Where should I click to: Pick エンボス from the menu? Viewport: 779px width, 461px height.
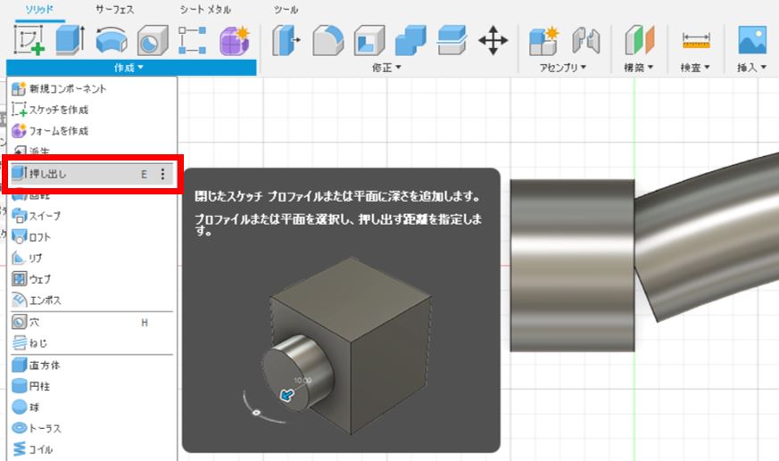pos(92,300)
